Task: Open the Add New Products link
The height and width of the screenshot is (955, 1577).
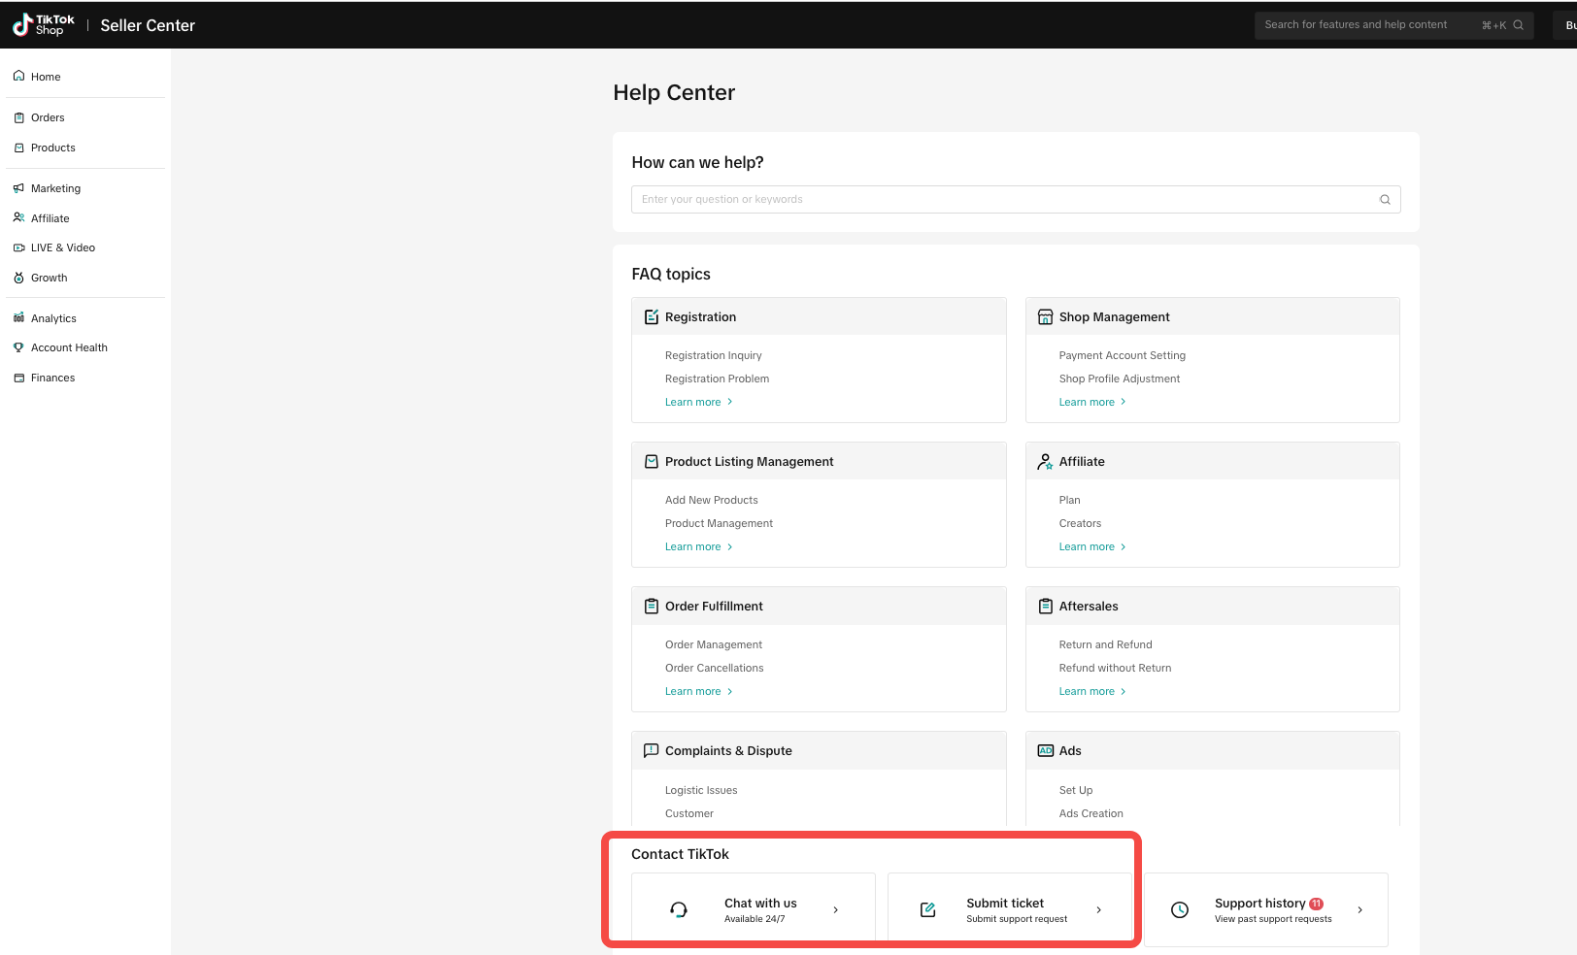Action: click(x=712, y=501)
